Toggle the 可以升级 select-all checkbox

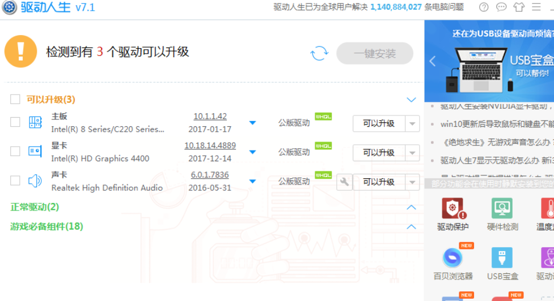click(15, 100)
